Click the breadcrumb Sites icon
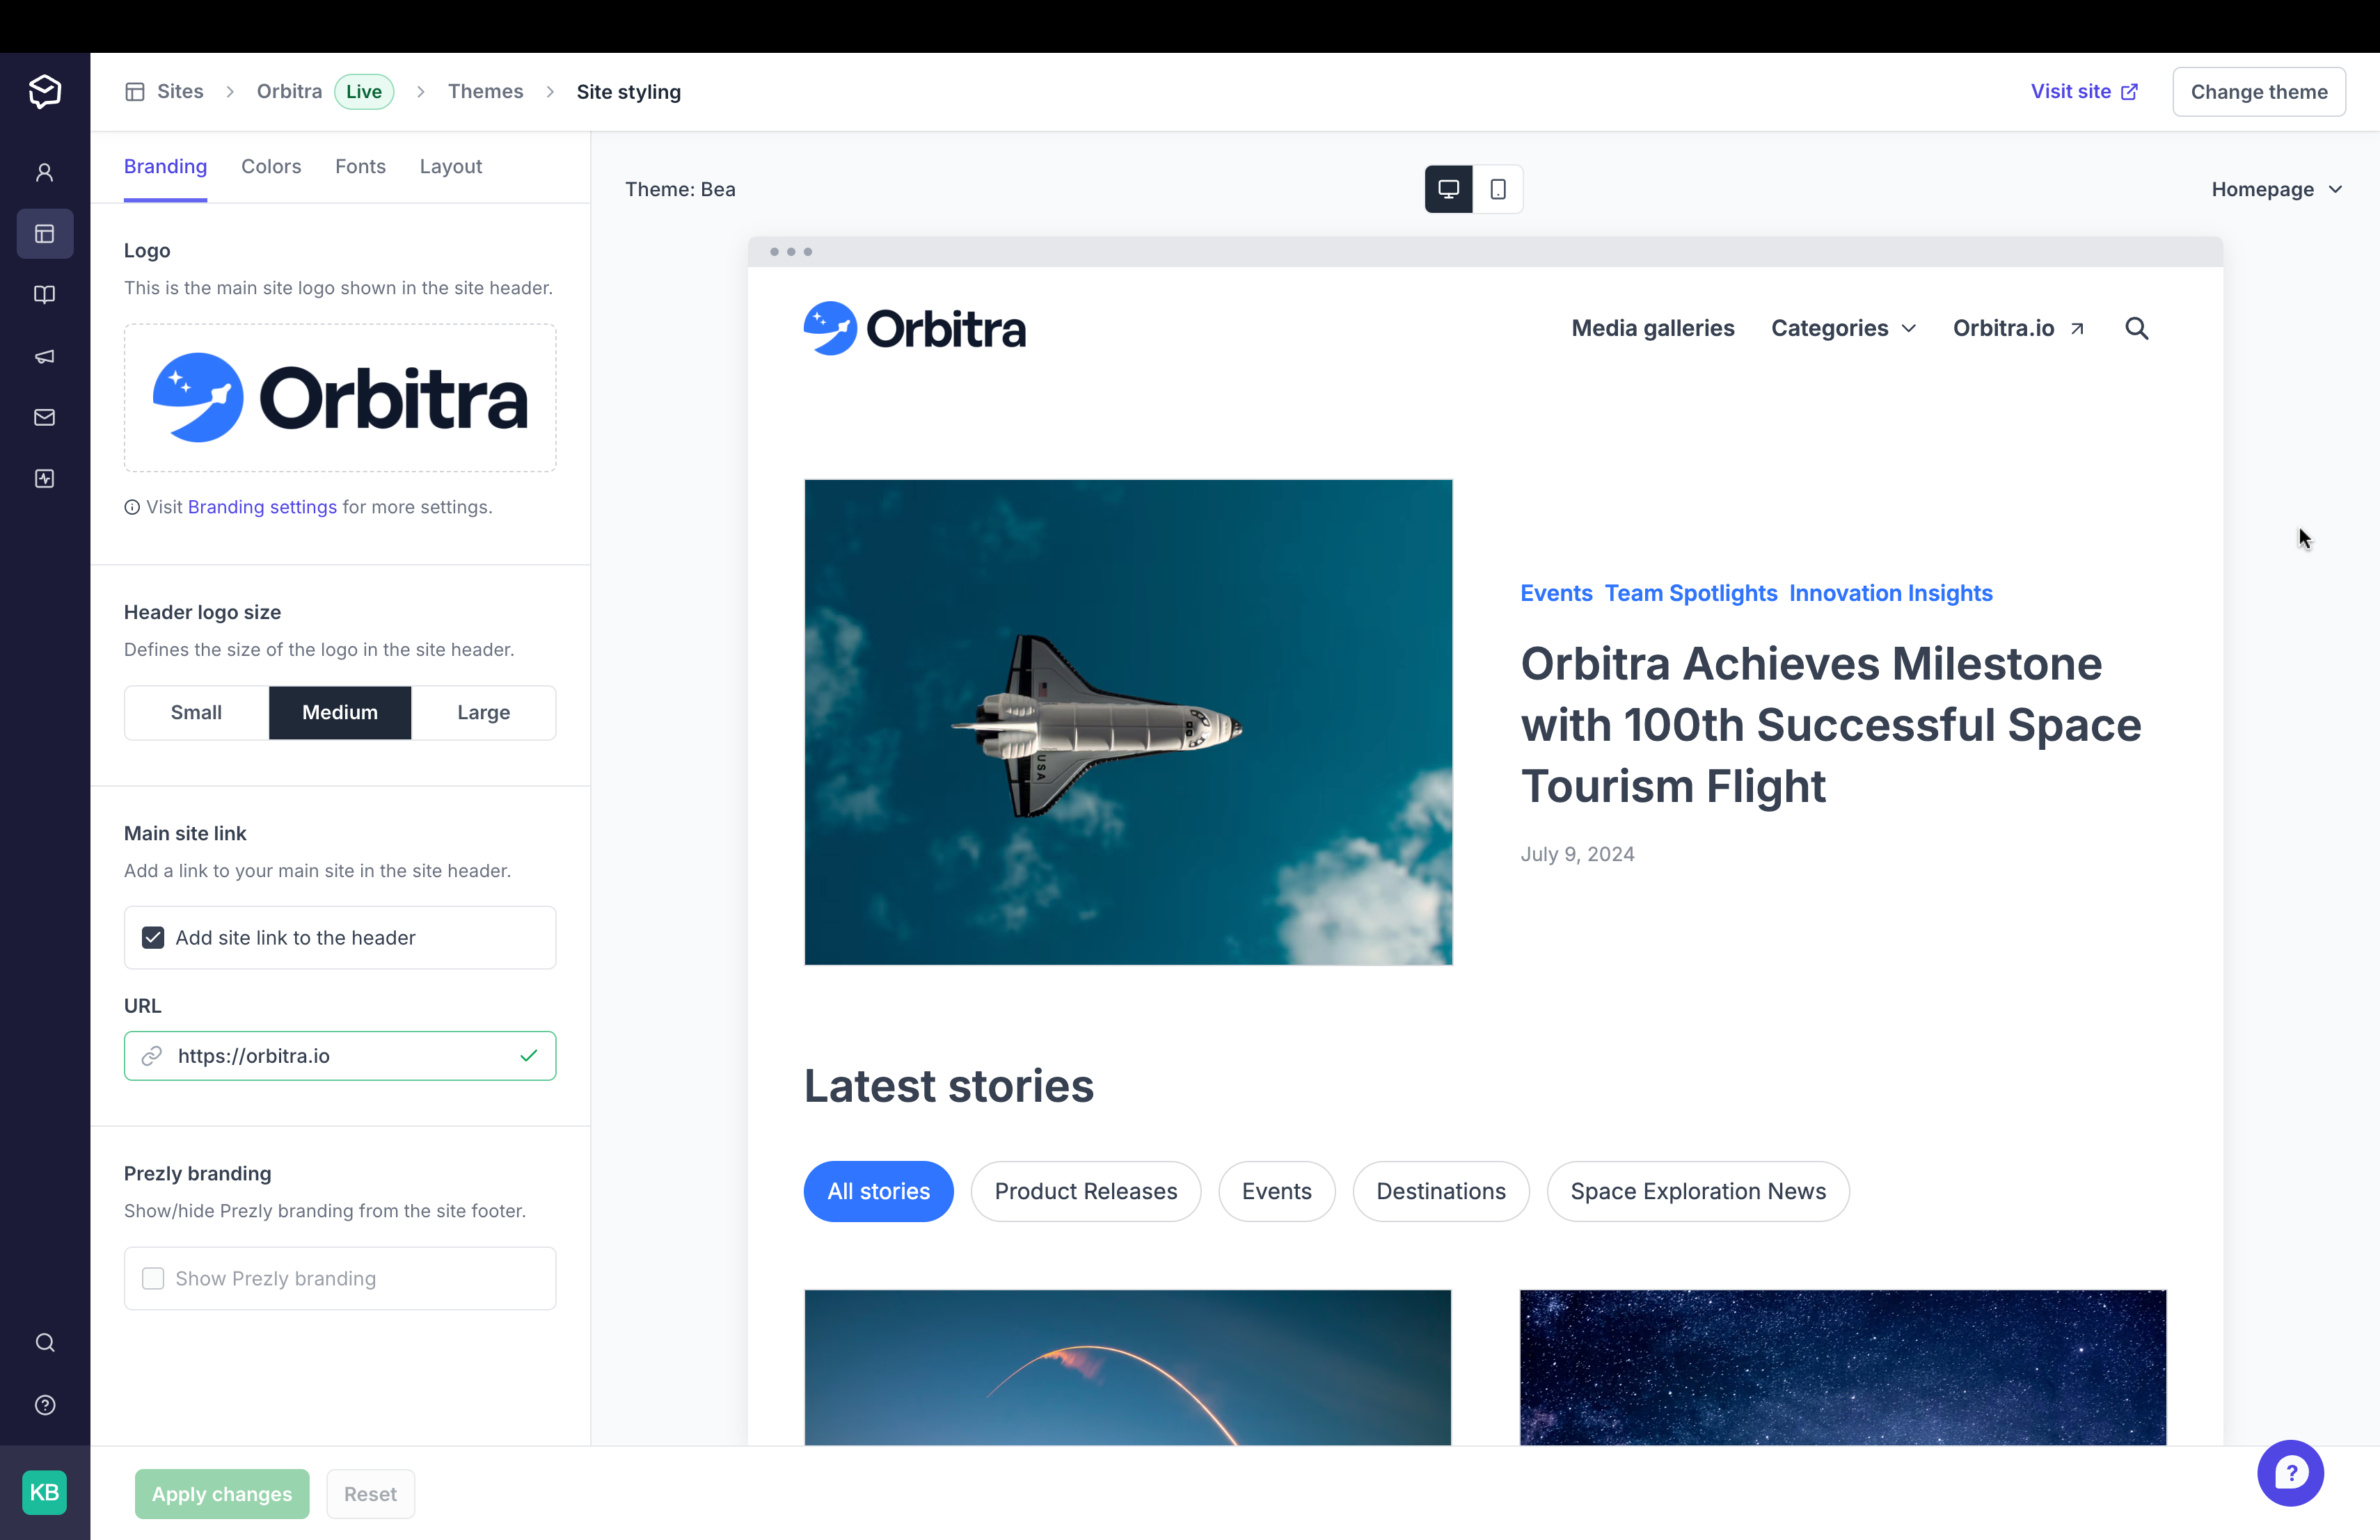The height and width of the screenshot is (1540, 2380). click(x=135, y=92)
